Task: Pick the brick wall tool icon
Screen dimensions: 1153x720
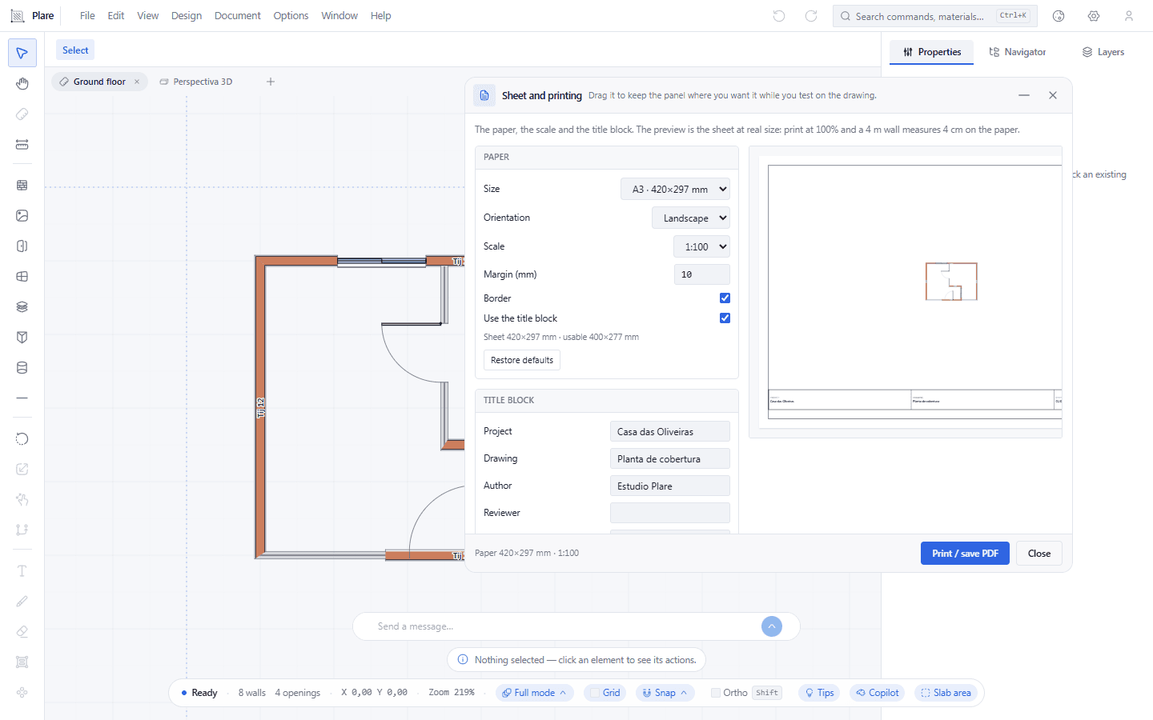Action: pos(22,185)
